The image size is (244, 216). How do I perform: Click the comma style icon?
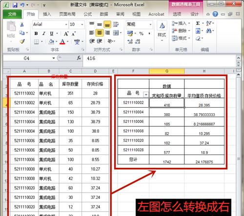coord(149,34)
